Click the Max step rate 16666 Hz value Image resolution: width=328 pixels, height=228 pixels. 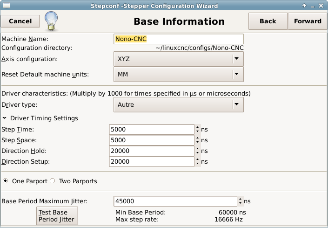pyautogui.click(x=228, y=220)
